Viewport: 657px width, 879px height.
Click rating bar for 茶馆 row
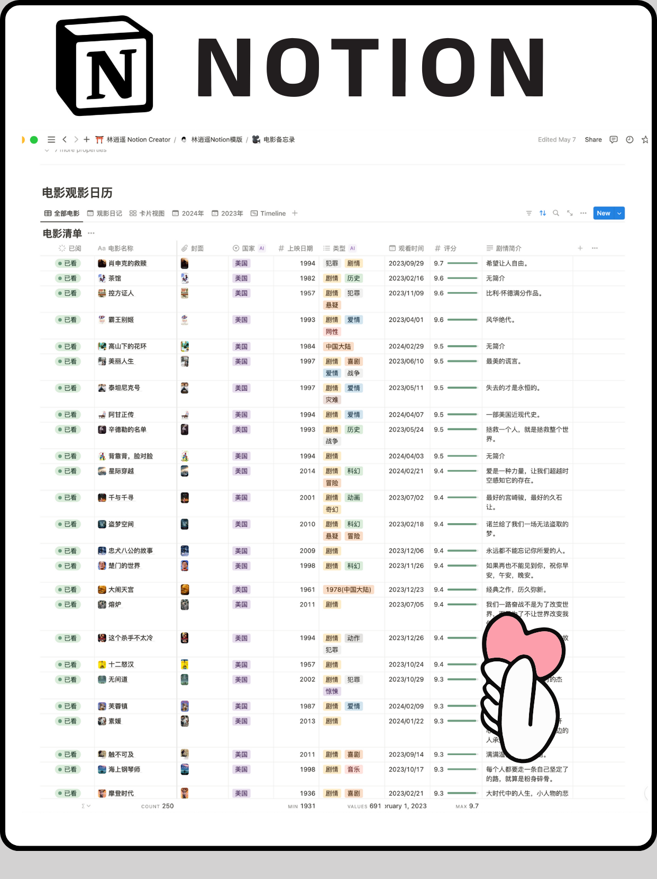(x=462, y=279)
